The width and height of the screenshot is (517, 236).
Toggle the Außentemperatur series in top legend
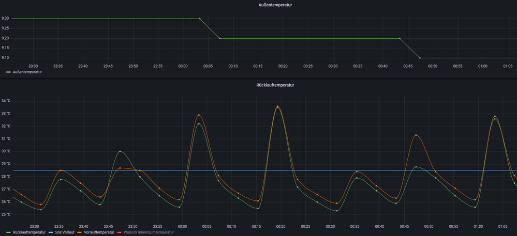(x=27, y=71)
